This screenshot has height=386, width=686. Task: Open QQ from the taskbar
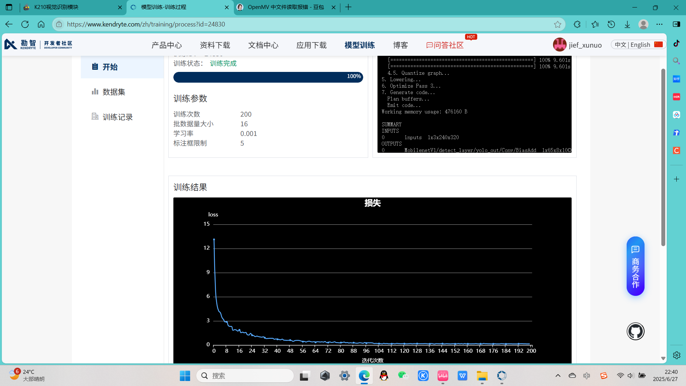point(384,376)
